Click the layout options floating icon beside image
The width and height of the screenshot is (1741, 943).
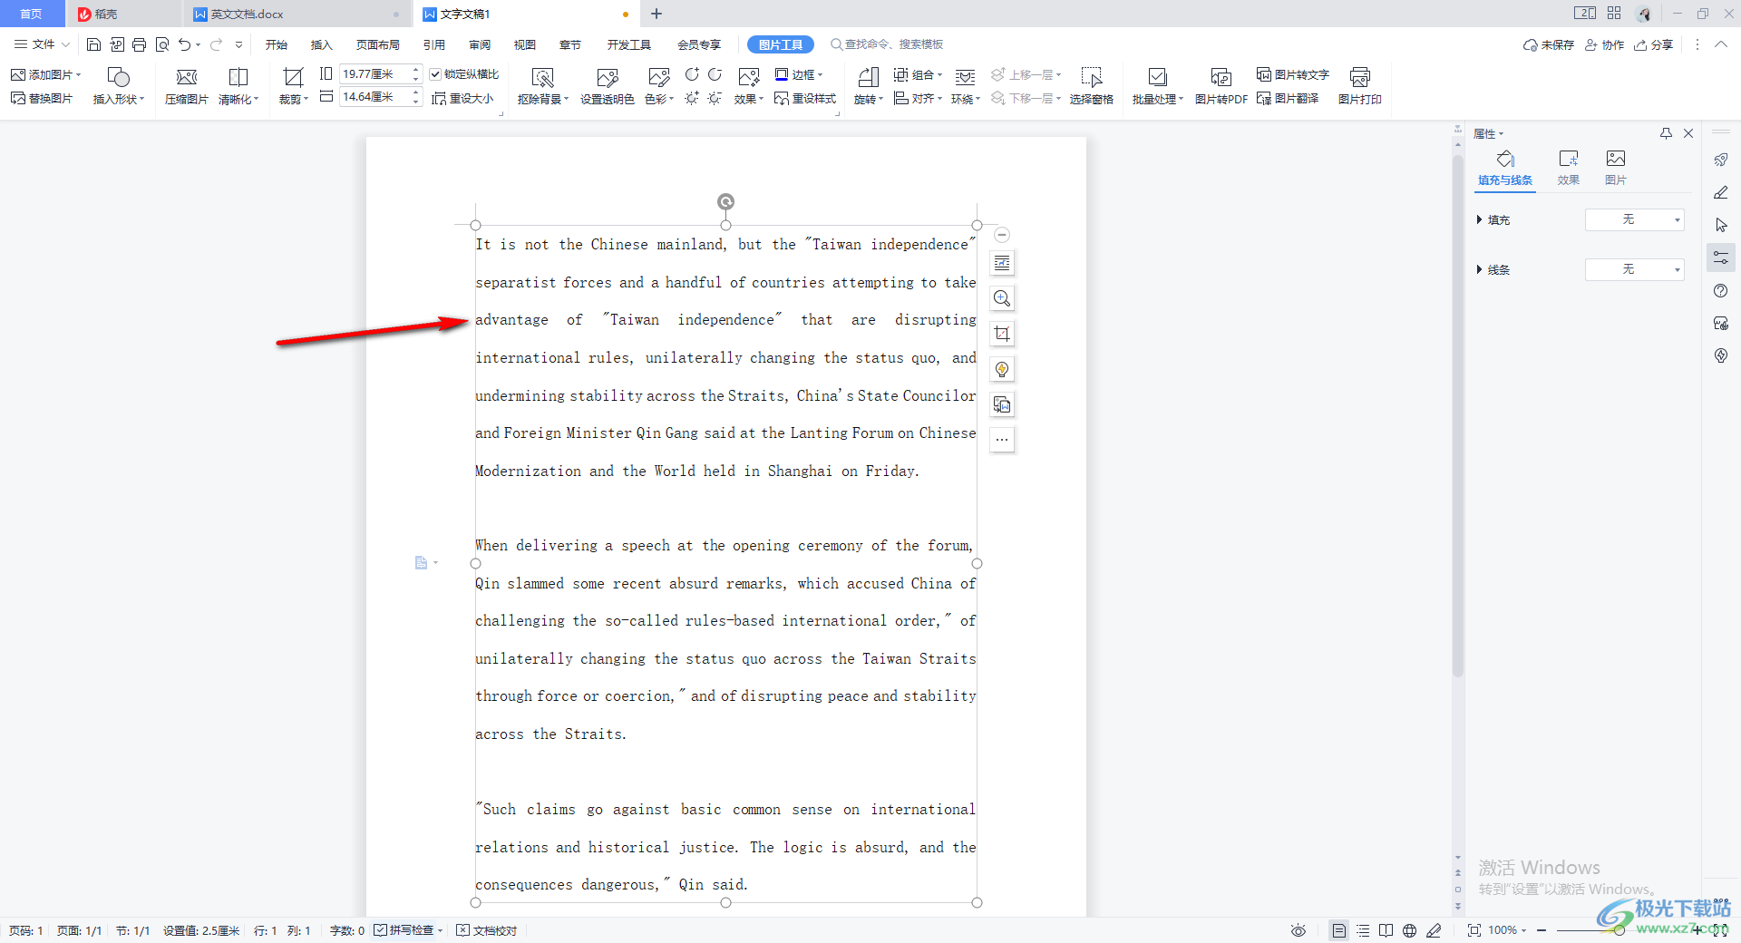coord(1002,263)
